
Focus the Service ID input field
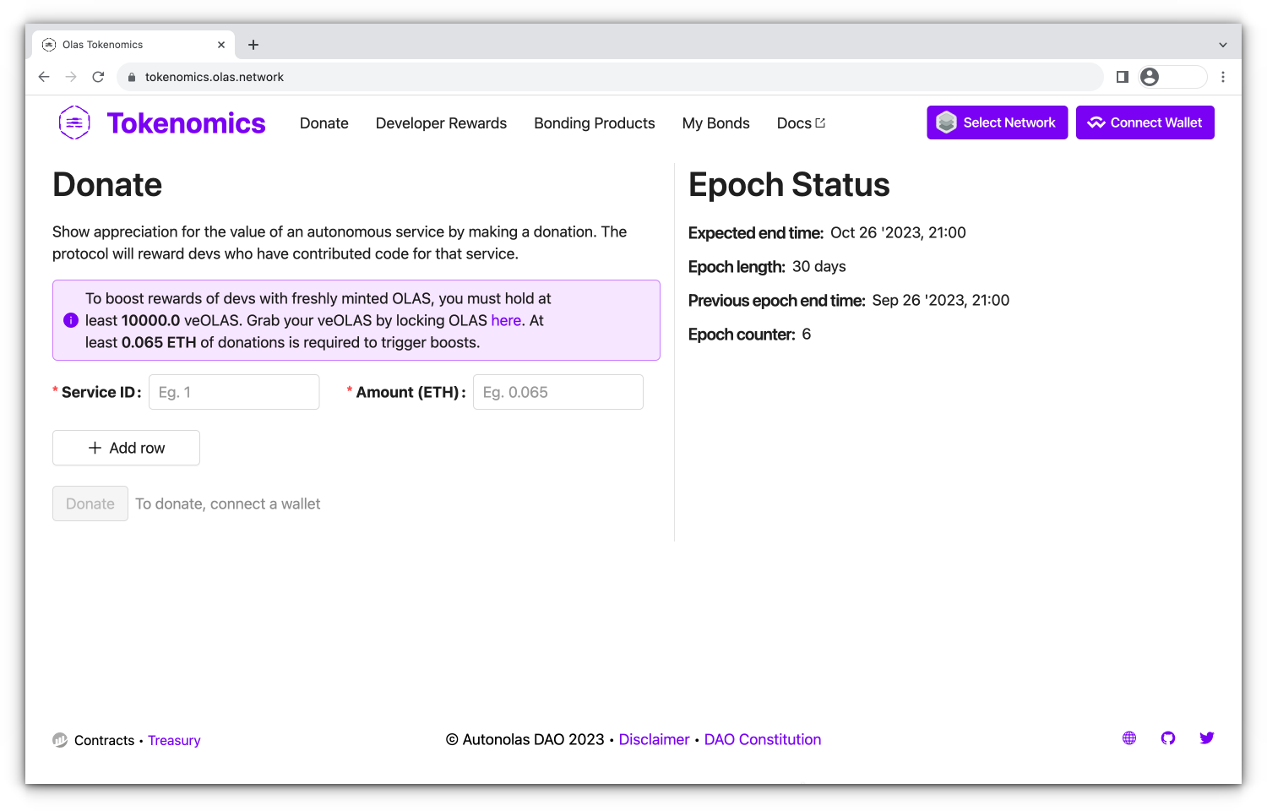[x=234, y=392]
